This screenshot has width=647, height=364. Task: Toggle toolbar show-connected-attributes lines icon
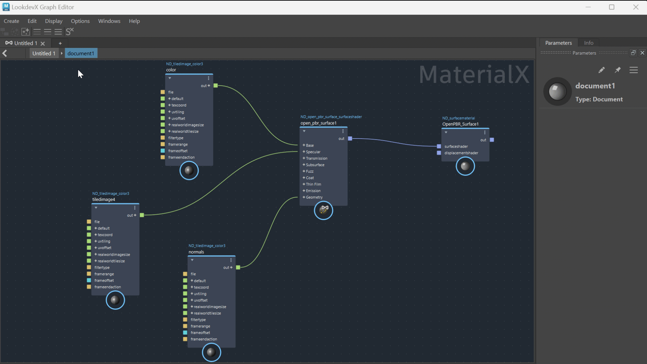point(48,32)
